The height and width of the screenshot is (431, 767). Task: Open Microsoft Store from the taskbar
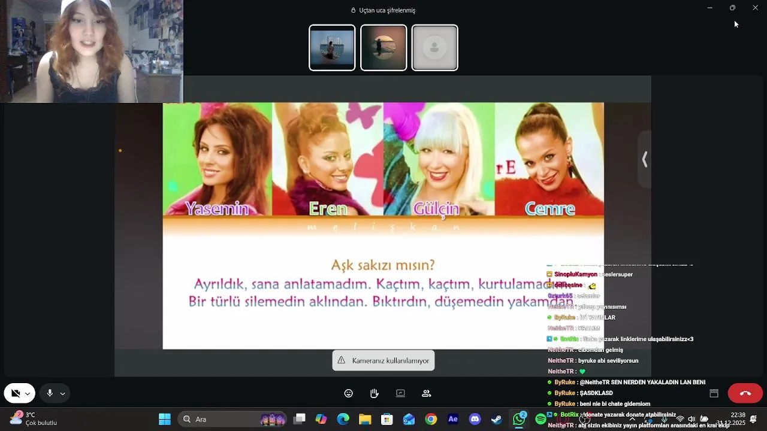(387, 419)
